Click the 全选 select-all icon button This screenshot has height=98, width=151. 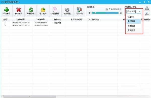pos(147,8)
